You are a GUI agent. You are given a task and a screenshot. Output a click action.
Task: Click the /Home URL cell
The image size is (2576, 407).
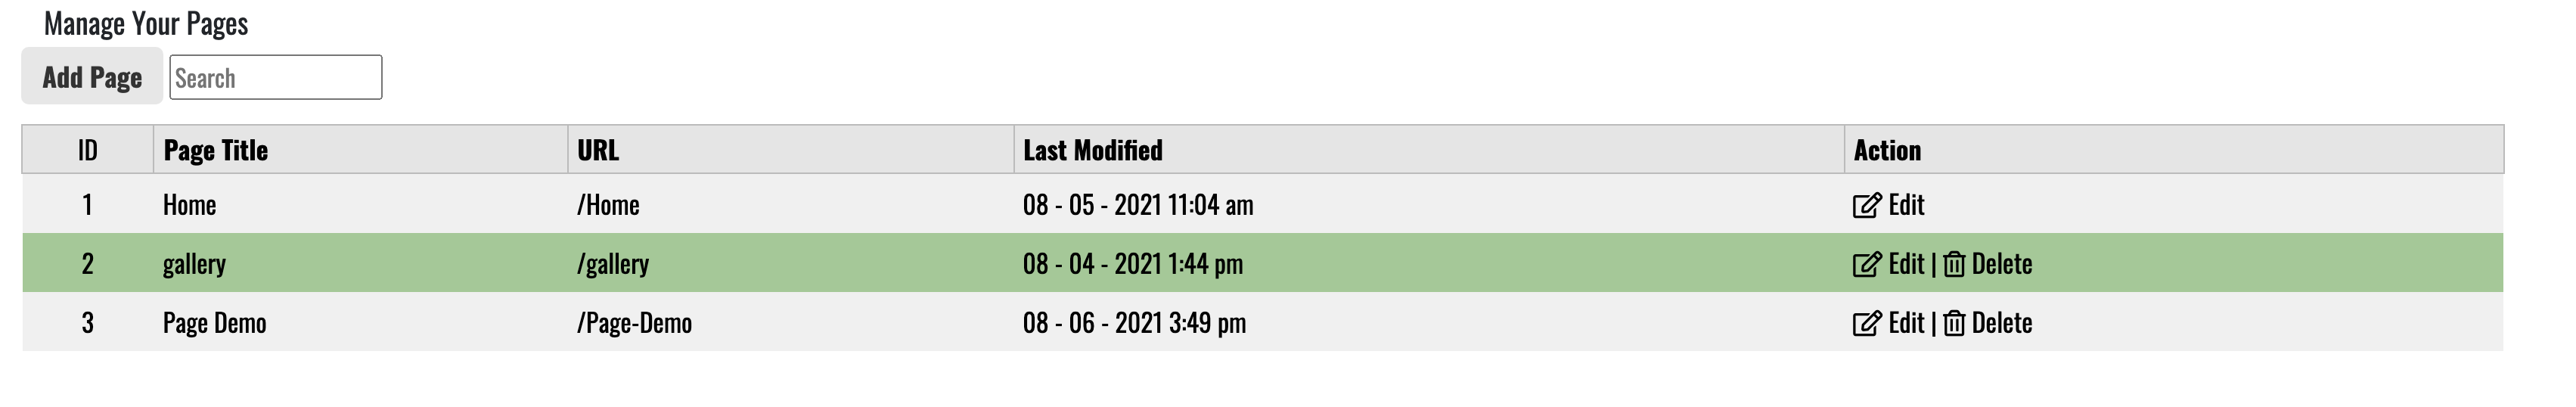coord(608,205)
